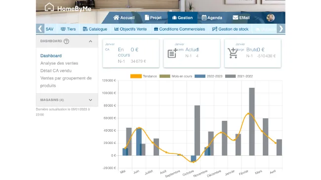The width and height of the screenshot is (321, 180).
Task: Open the user profile avatar
Action: tap(271, 18)
